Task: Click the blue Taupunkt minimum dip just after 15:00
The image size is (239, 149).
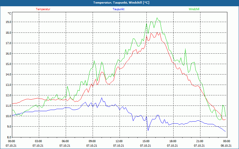Action: tap(148, 130)
